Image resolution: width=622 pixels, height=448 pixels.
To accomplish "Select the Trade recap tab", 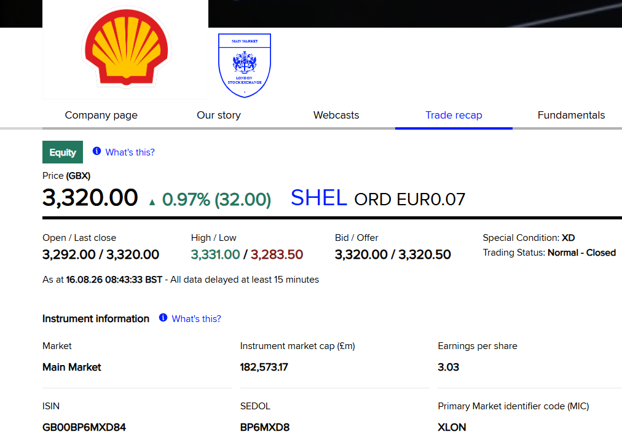I will pos(454,115).
